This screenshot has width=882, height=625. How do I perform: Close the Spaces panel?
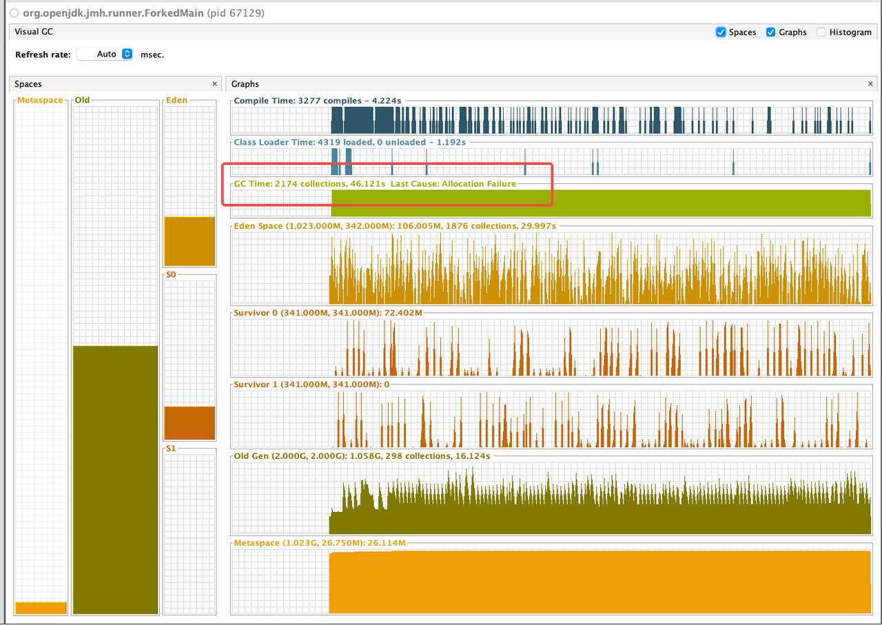pyautogui.click(x=214, y=84)
